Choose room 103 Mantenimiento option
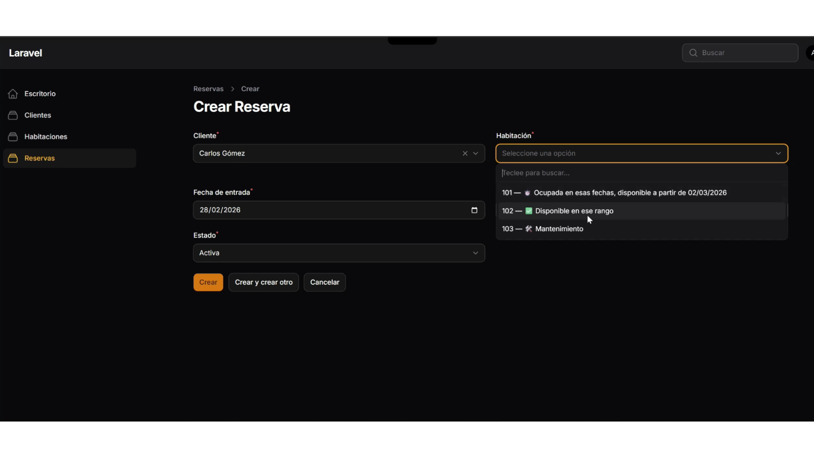The image size is (814, 458). tap(559, 229)
